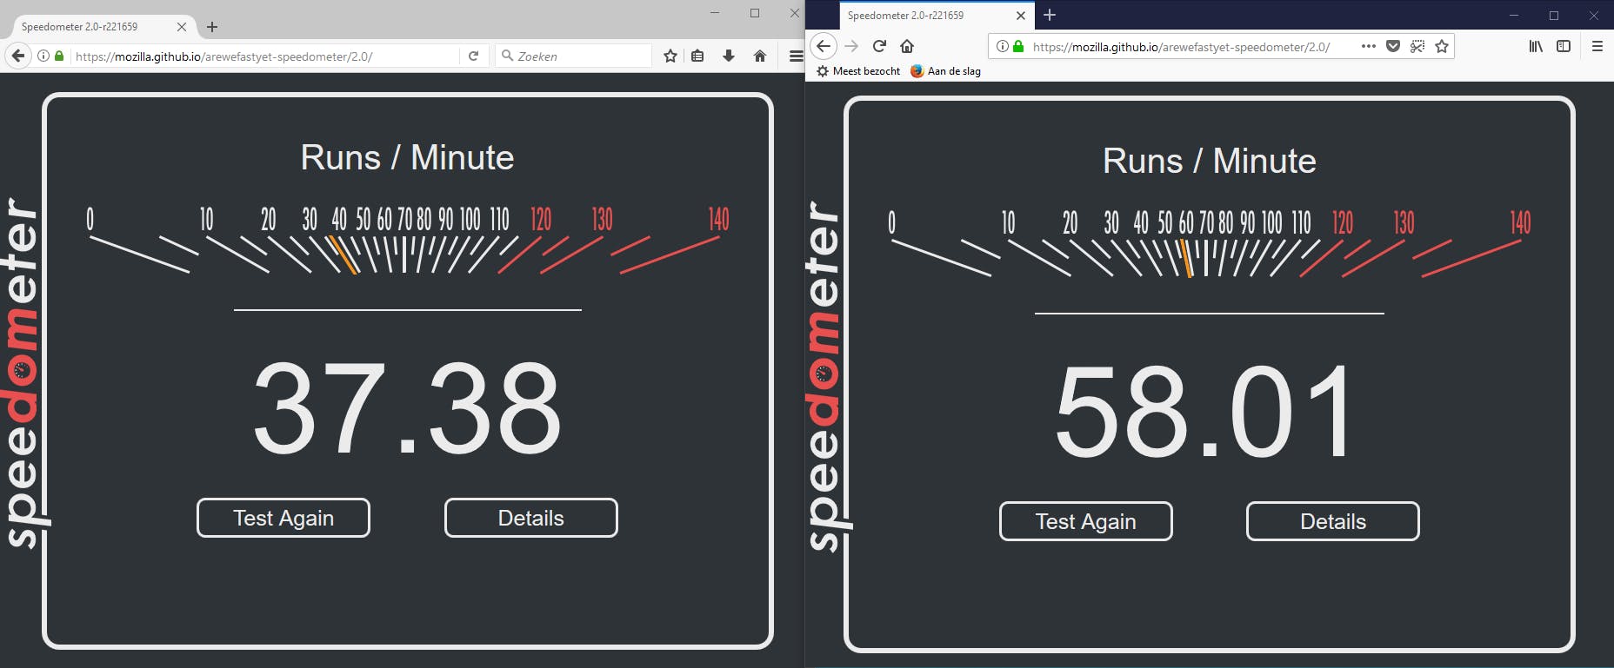
Task: Go back in the left Firefox window
Action: pyautogui.click(x=17, y=56)
